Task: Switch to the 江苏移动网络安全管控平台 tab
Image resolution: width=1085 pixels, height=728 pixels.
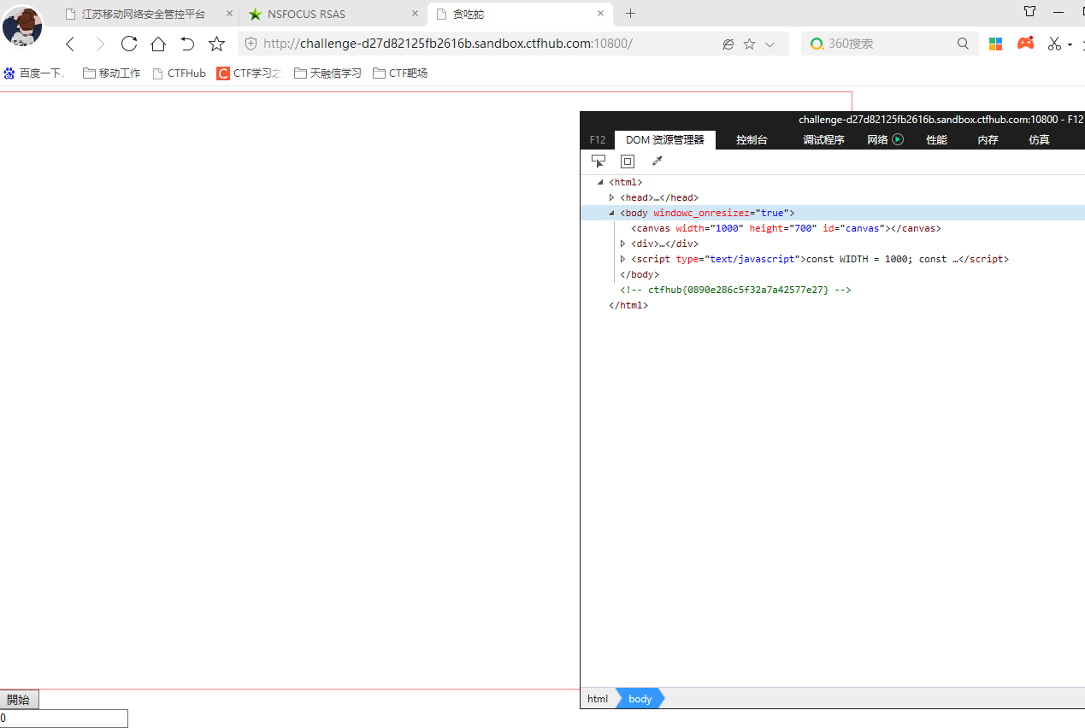Action: pyautogui.click(x=144, y=15)
